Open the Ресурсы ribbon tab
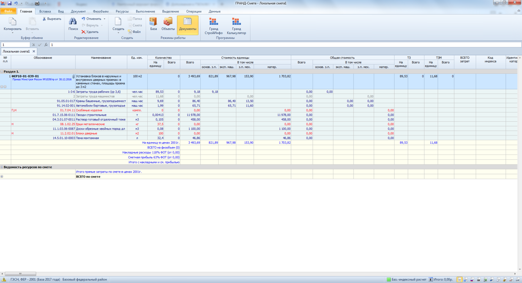 pos(122,11)
